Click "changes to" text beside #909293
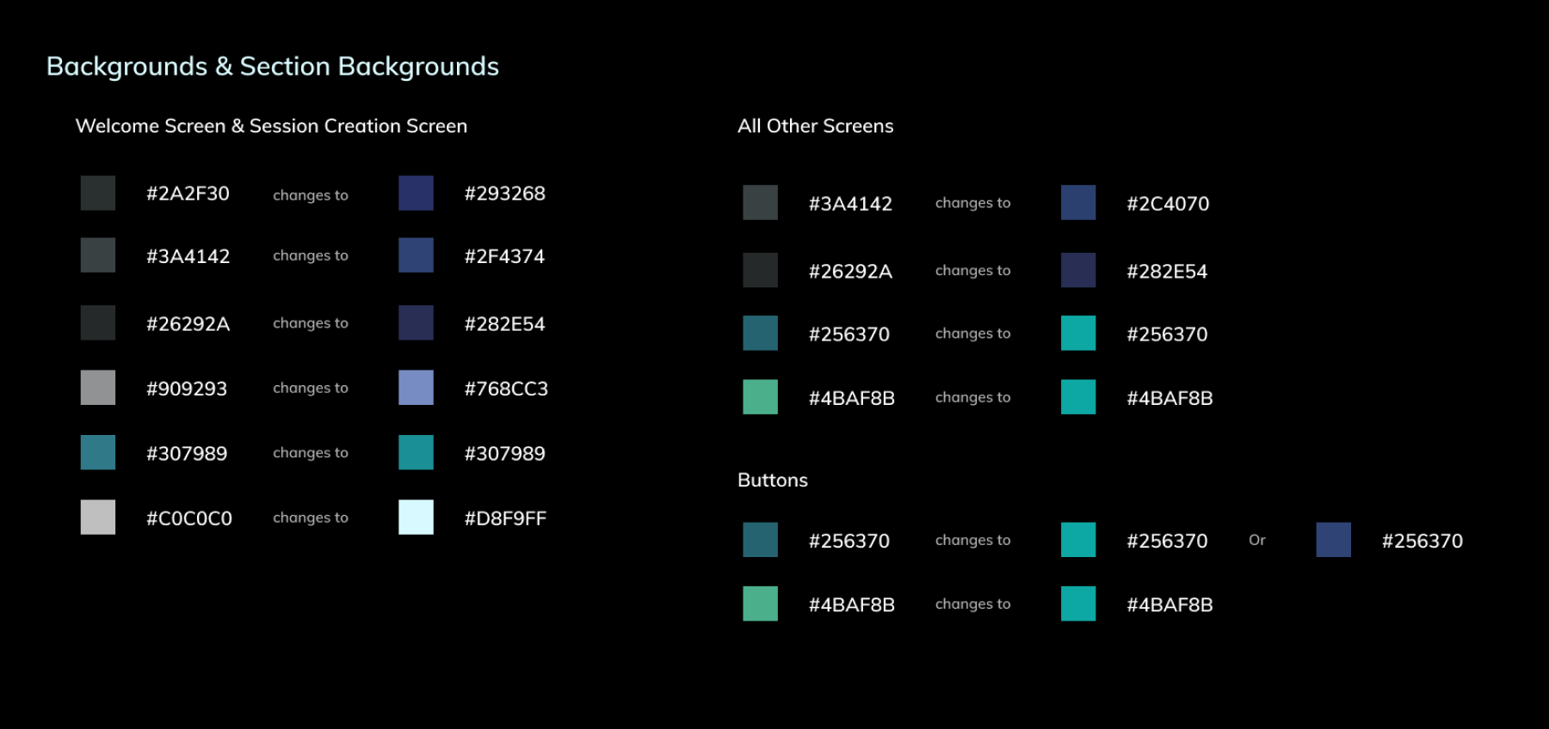1549x729 pixels. coord(311,389)
